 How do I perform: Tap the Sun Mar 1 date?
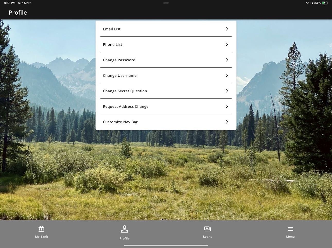[25, 3]
